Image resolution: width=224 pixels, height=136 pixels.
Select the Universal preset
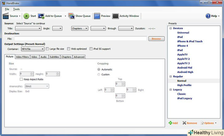[x=183, y=32]
